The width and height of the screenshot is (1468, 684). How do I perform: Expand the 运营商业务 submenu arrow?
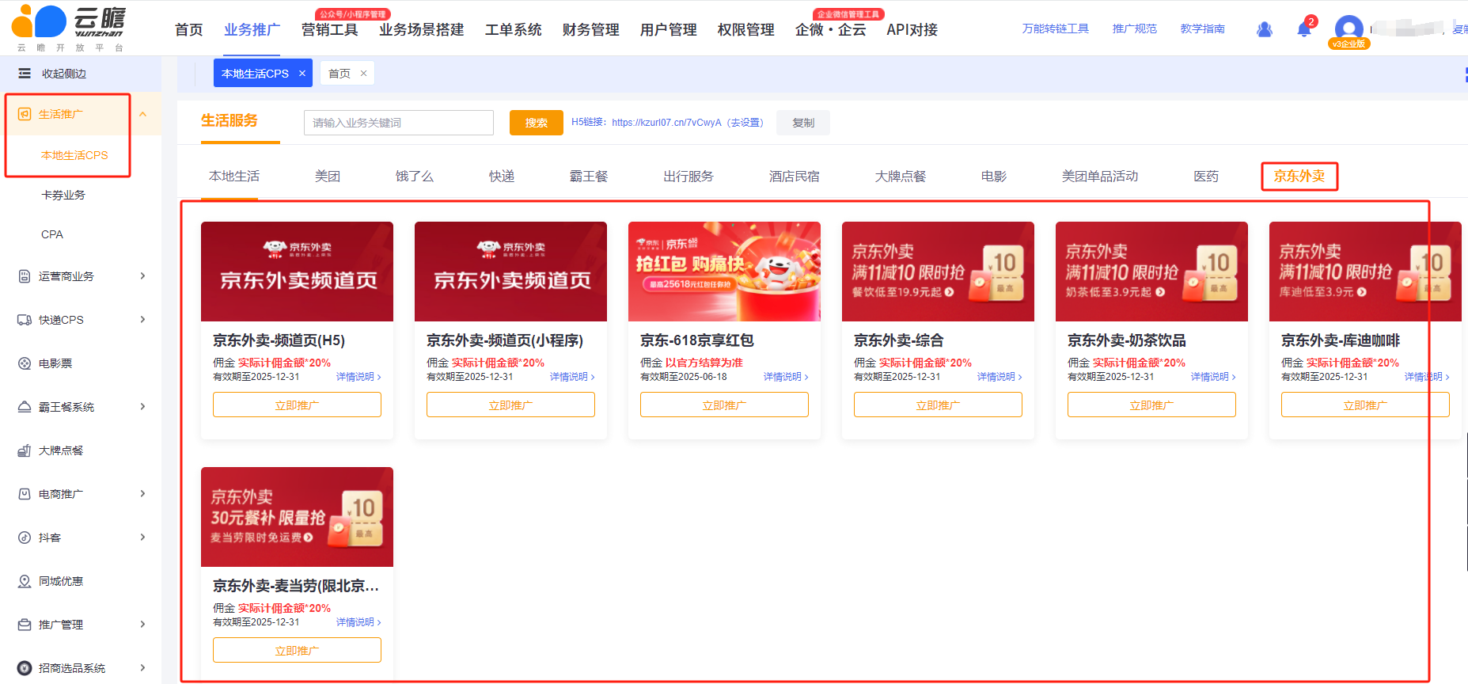pyautogui.click(x=143, y=276)
